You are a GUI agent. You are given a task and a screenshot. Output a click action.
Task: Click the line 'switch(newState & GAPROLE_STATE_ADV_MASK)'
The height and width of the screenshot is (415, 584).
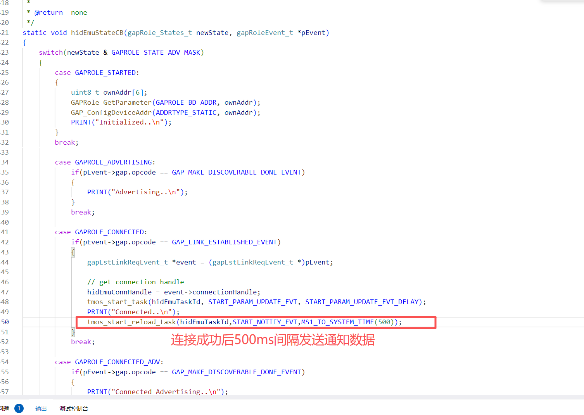pyautogui.click(x=121, y=52)
